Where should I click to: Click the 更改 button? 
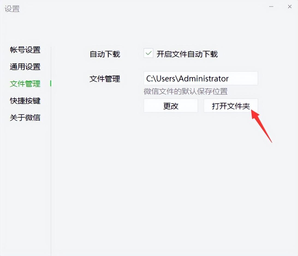[x=171, y=106]
